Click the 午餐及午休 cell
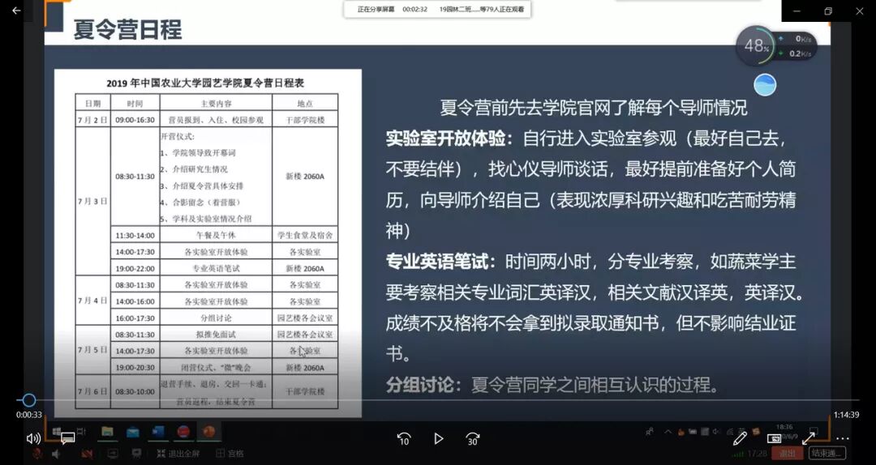 (x=217, y=236)
